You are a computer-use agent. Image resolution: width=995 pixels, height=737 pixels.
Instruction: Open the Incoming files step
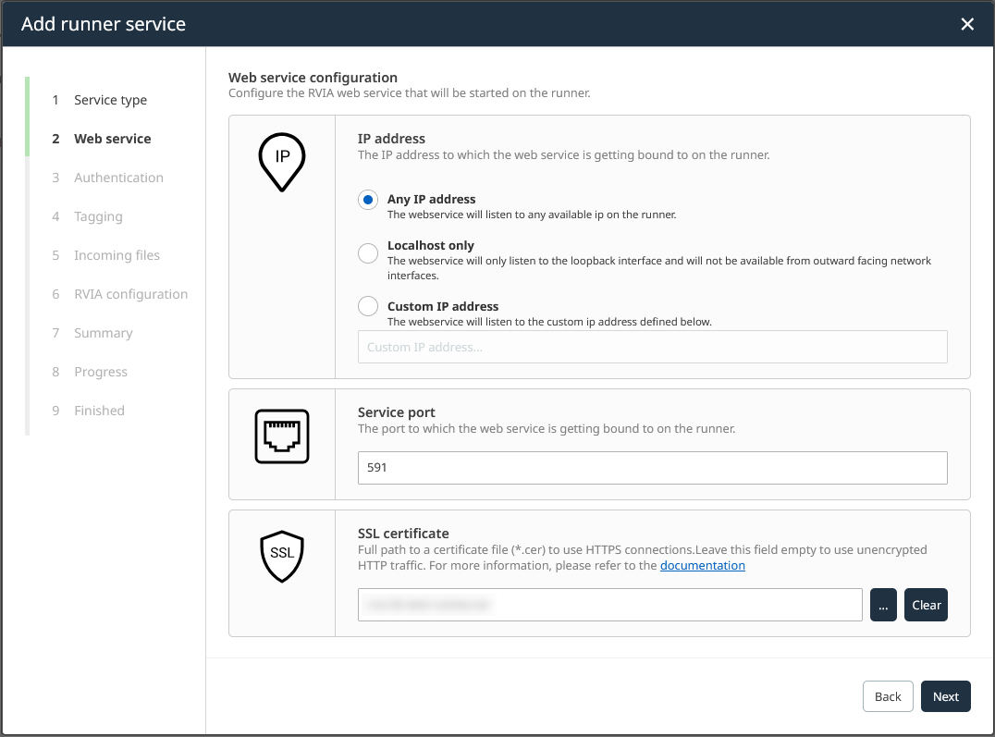(117, 255)
